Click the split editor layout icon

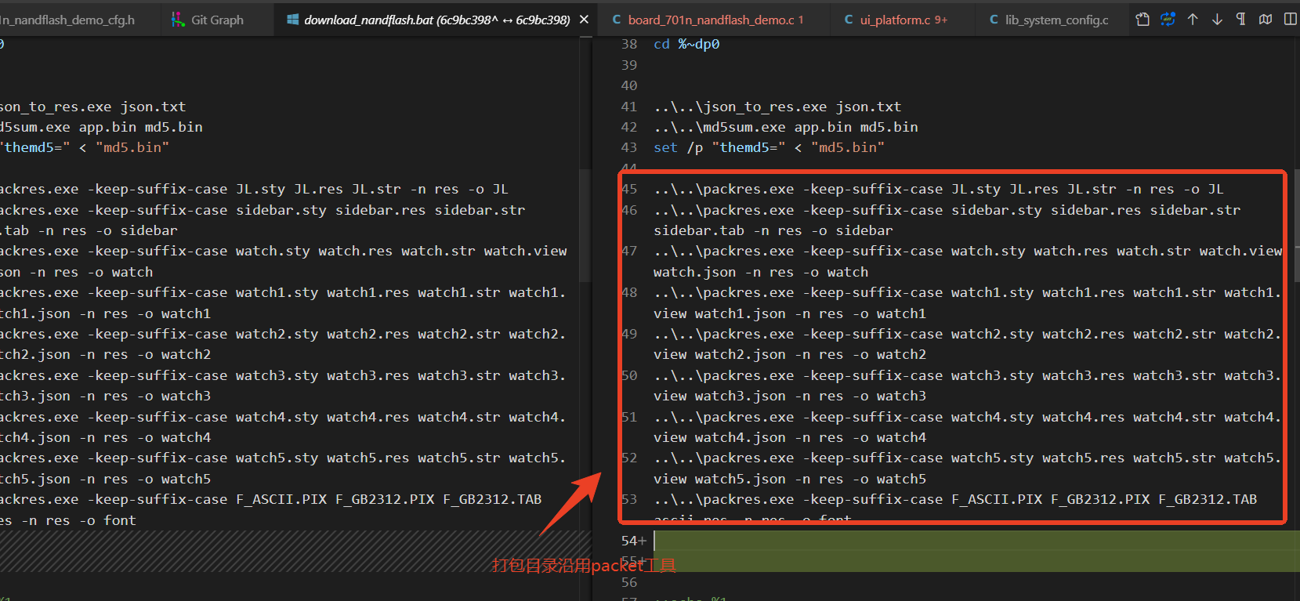1290,20
